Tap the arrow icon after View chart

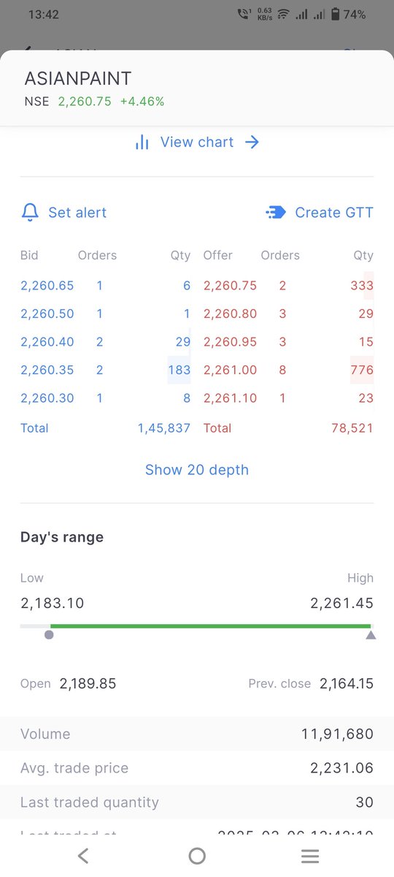coord(252,143)
